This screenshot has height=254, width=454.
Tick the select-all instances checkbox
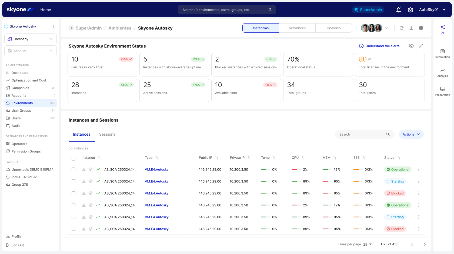click(x=74, y=159)
